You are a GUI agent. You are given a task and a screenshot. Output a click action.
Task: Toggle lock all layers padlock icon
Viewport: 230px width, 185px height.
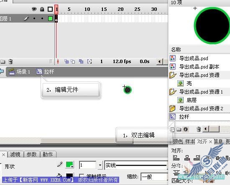click(x=42, y=9)
